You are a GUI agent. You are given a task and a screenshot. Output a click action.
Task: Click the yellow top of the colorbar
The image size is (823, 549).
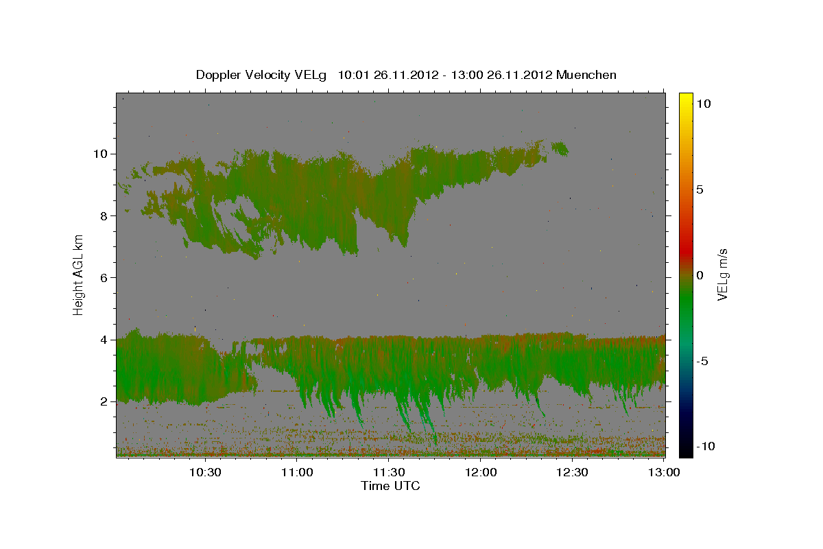tap(686, 100)
